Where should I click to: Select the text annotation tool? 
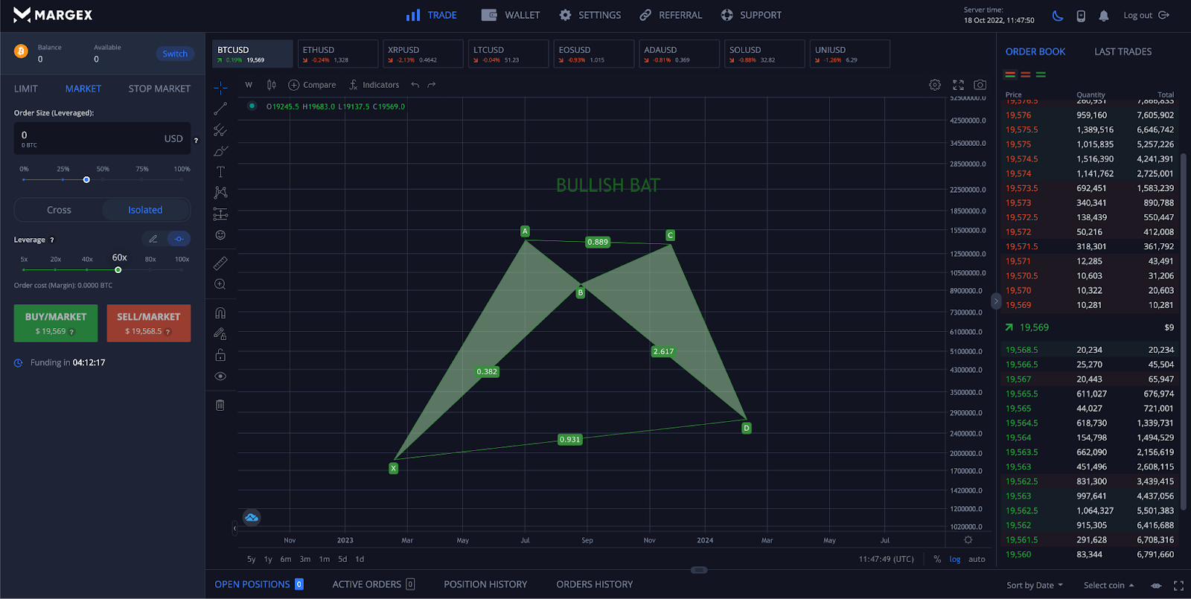[220, 172]
